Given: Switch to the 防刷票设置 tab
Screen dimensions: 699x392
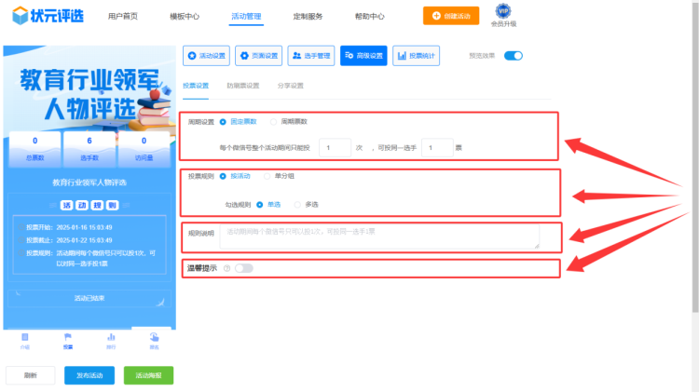Looking at the screenshot, I should pos(242,86).
